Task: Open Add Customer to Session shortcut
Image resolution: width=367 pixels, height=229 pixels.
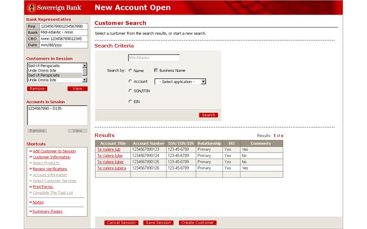Action: pyautogui.click(x=54, y=151)
